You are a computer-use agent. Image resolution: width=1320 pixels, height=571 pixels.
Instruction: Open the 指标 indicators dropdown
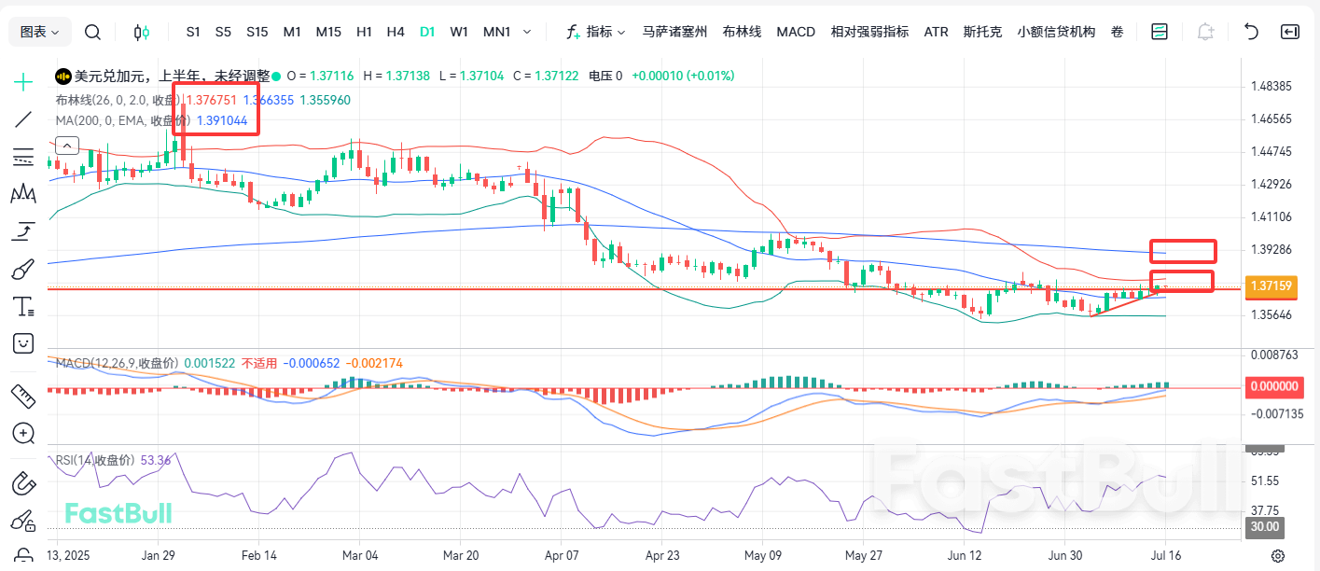click(x=597, y=31)
